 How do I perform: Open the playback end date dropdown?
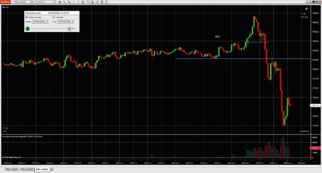pos(66,21)
